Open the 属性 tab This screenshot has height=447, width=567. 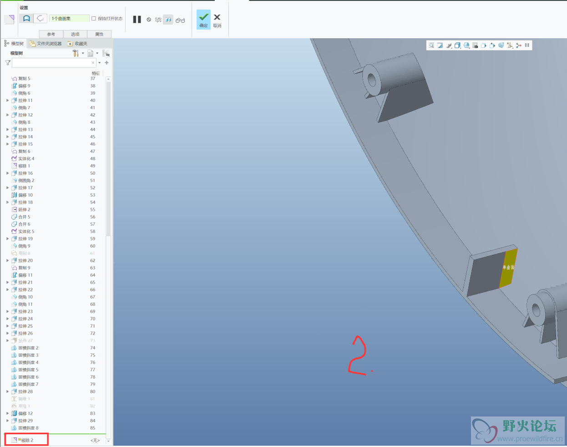[99, 34]
